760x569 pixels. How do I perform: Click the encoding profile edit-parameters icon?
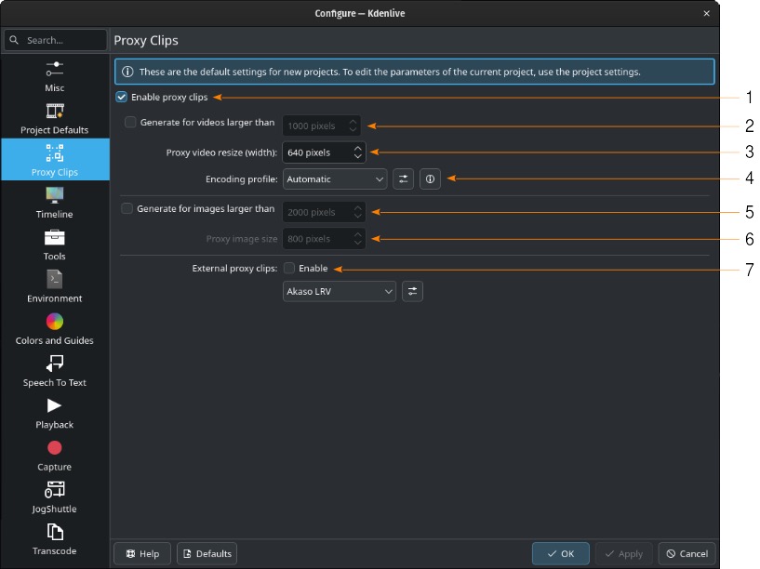pyautogui.click(x=403, y=179)
